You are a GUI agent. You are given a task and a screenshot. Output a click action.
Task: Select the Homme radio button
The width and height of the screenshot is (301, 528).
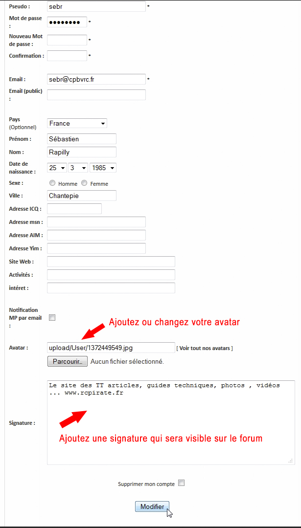pyautogui.click(x=52, y=183)
